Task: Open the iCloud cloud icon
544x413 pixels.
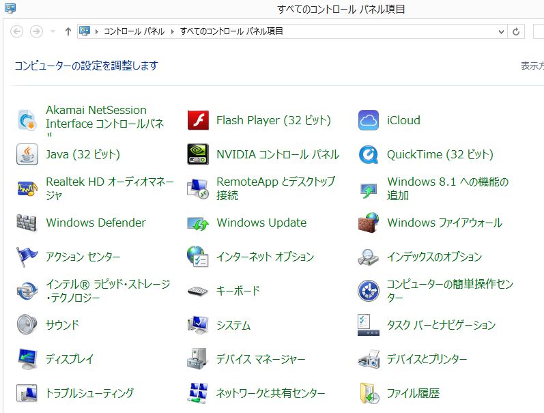Action: click(369, 120)
